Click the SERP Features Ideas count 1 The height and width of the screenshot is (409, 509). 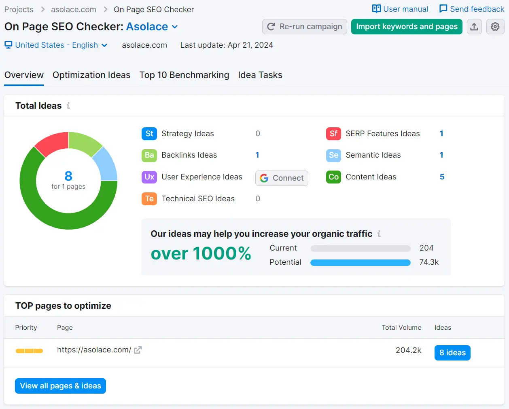(441, 134)
